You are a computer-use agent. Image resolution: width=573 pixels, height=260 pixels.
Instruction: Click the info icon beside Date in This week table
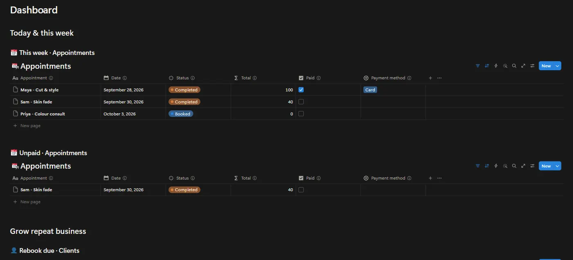(125, 78)
